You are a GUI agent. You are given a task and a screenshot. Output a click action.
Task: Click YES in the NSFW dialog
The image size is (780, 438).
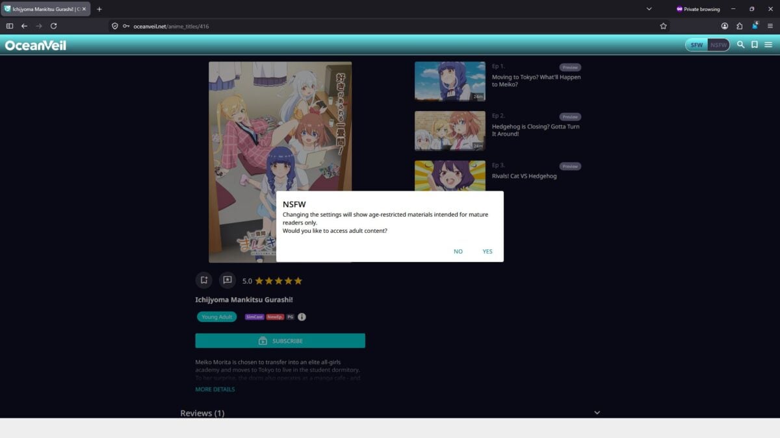(487, 252)
